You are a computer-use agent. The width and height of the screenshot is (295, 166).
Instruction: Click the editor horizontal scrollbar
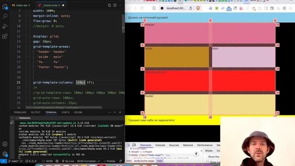point(64,107)
